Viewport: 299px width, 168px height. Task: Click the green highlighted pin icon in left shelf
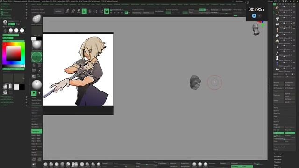34,93
